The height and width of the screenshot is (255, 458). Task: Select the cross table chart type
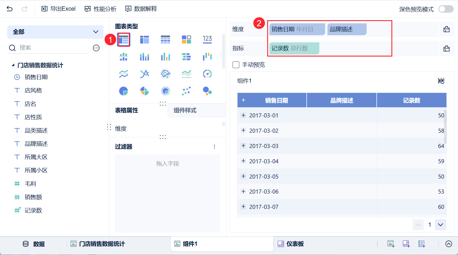point(144,40)
